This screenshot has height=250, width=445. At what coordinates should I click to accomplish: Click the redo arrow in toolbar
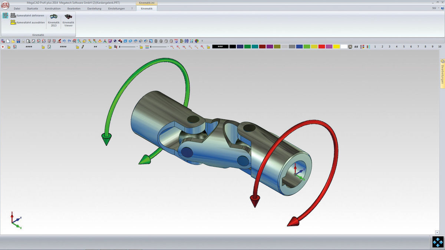[69, 41]
